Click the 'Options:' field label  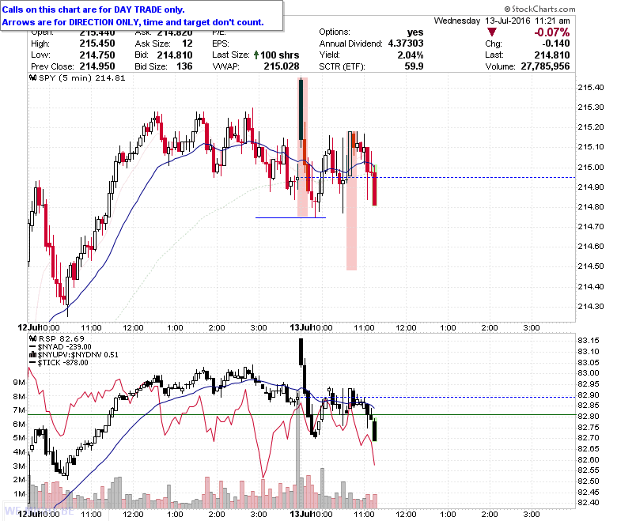coord(335,32)
